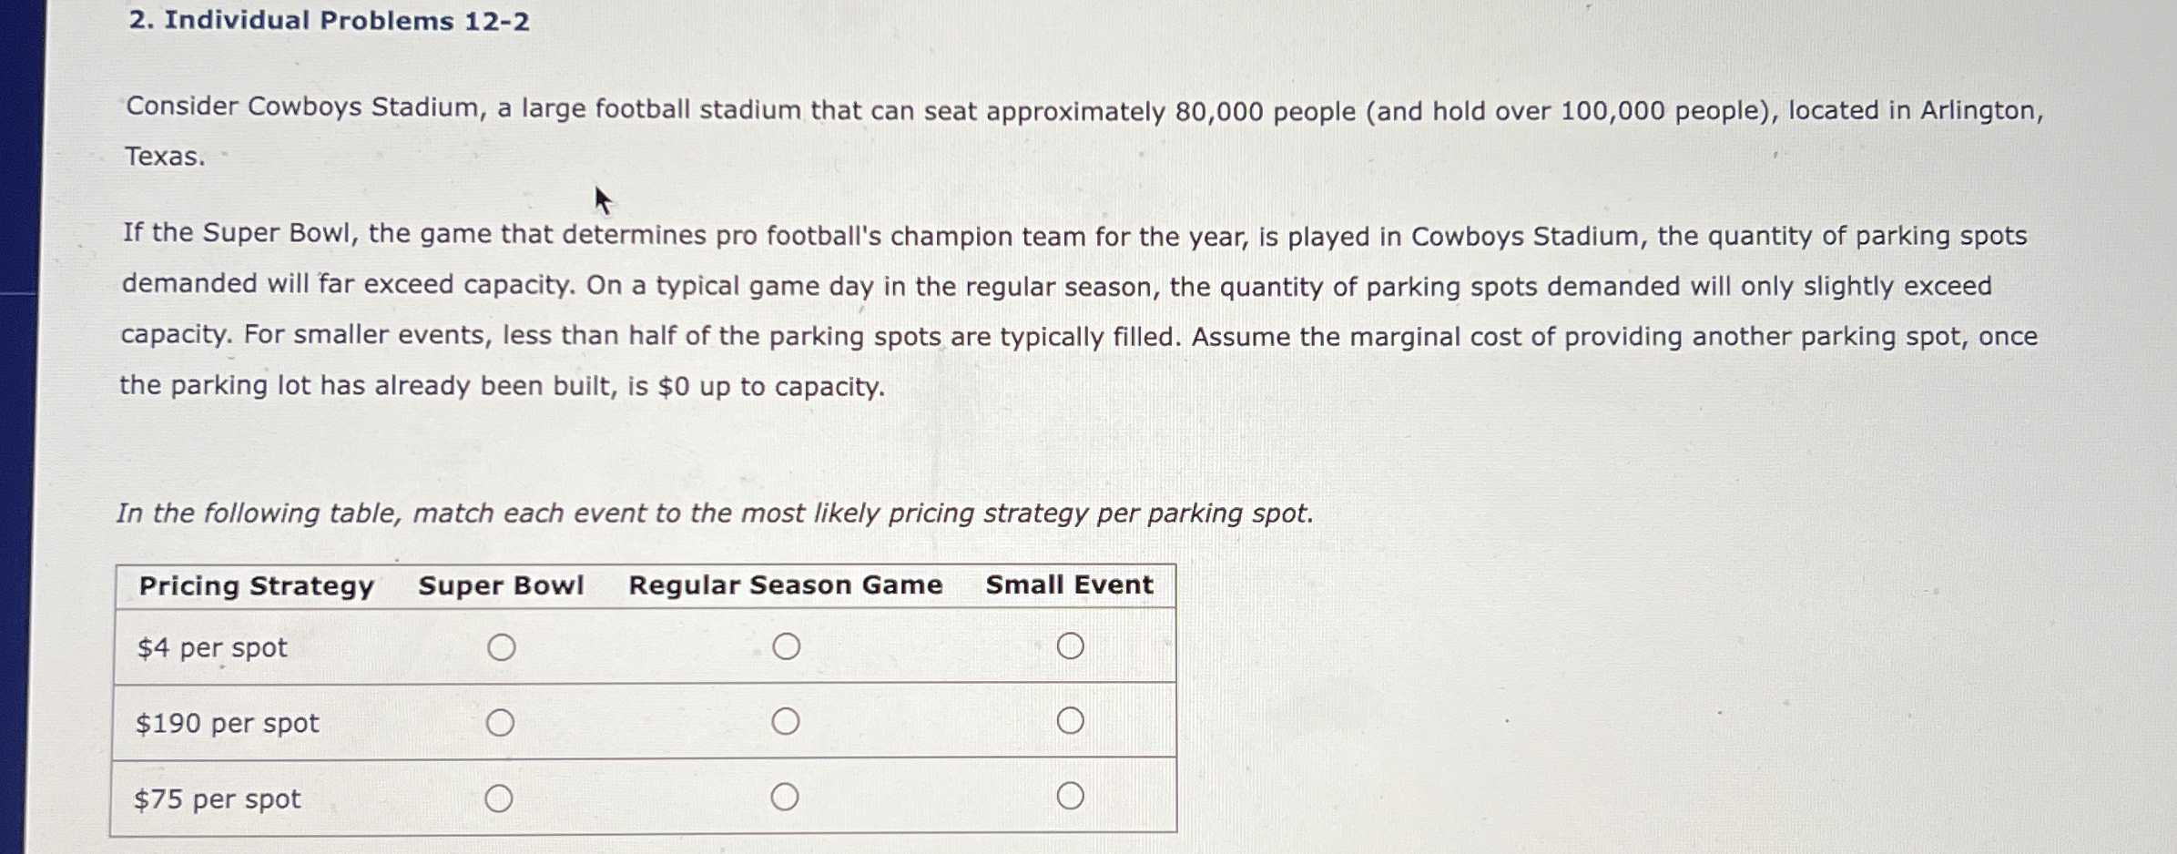Click the Small Event column header
2177x854 pixels.
(1071, 585)
